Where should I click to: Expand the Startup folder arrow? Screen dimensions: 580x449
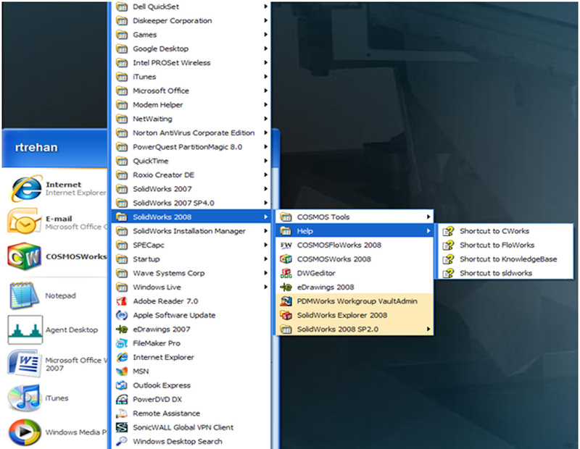click(265, 259)
